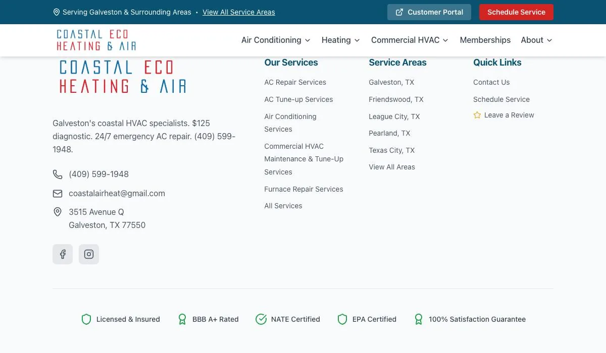The height and width of the screenshot is (353, 606).
Task: Click the Quick Links heading
Action: 497,63
